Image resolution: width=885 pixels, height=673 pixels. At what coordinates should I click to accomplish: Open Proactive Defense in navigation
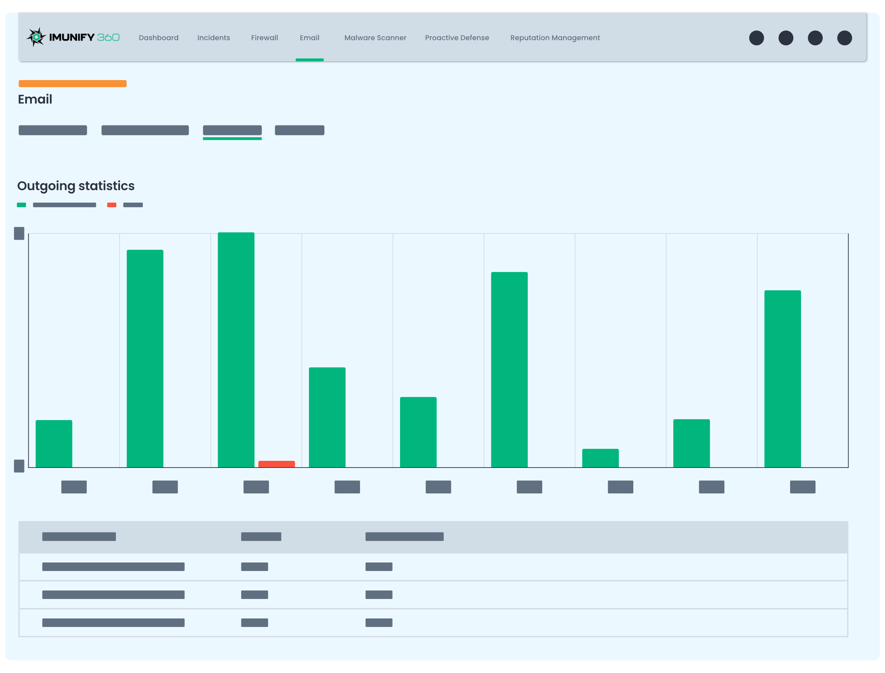click(x=457, y=38)
